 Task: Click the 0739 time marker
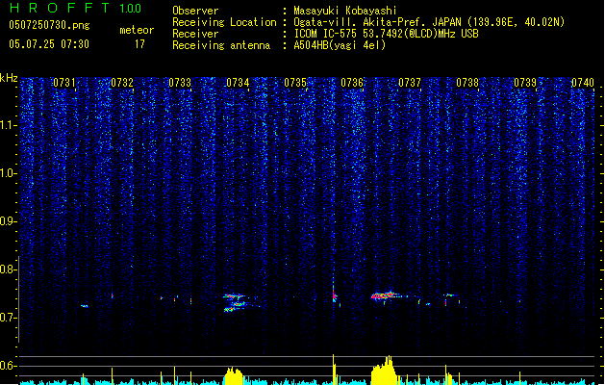click(525, 82)
